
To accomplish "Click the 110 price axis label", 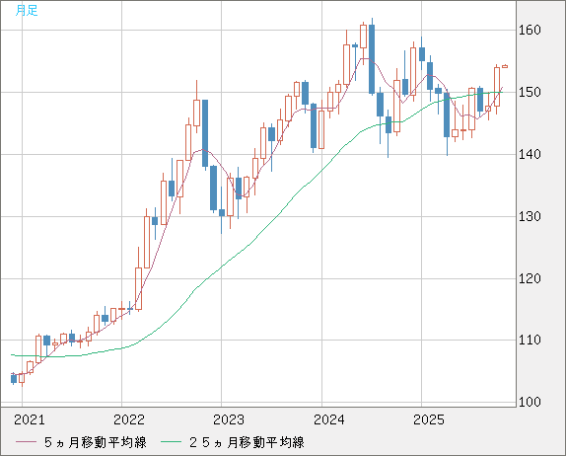I will (530, 340).
